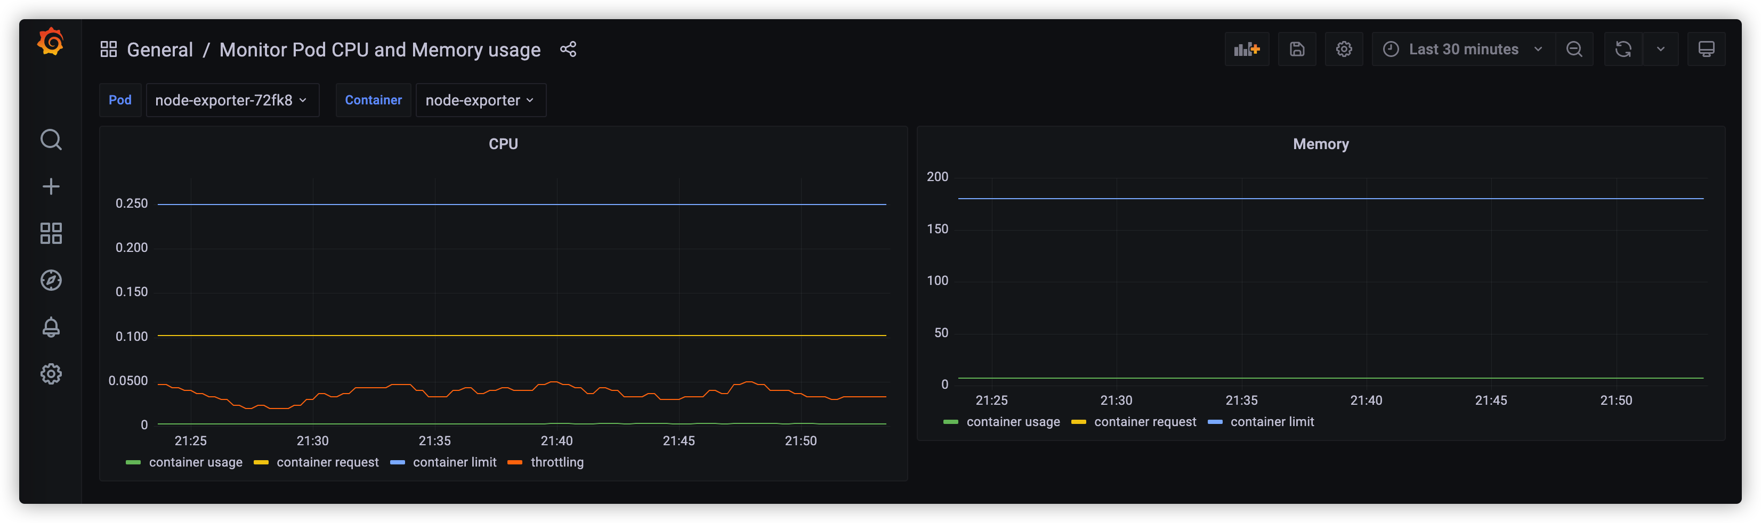Open the Last 30 minutes time picker
The image size is (1761, 523).
pyautogui.click(x=1463, y=49)
